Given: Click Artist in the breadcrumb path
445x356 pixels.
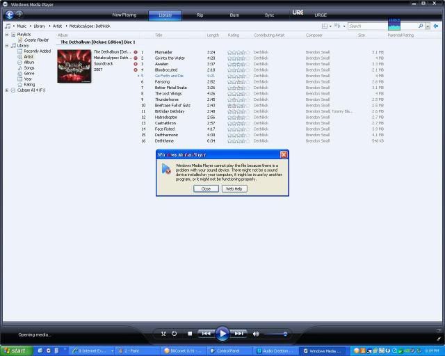Looking at the screenshot, I should pos(57,26).
